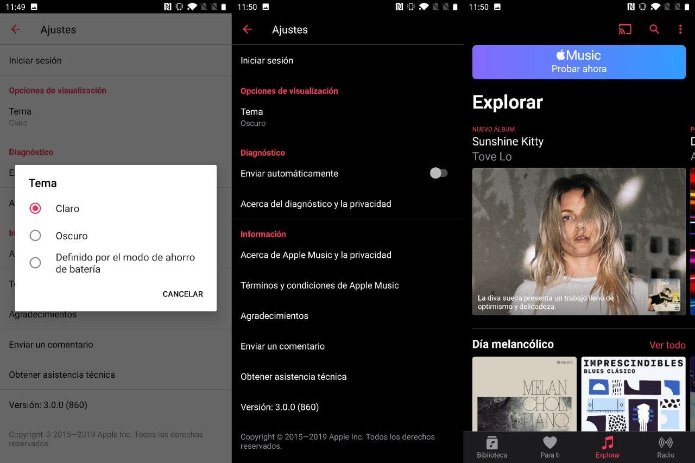Open the Biblioteca tab

[492, 447]
